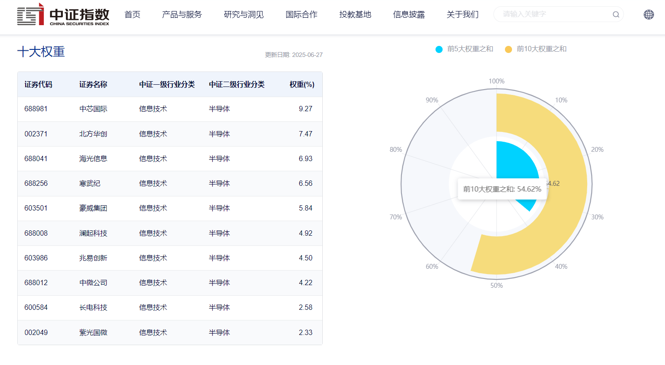Viewport: 665px width, 365px height.
Task: Go to the 国际合作 page
Action: (x=302, y=15)
